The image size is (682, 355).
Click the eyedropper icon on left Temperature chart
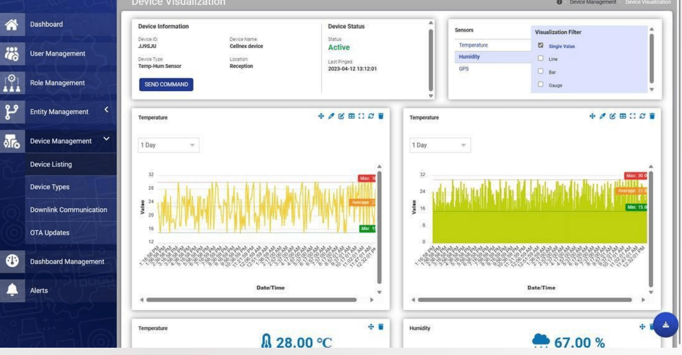pos(332,116)
